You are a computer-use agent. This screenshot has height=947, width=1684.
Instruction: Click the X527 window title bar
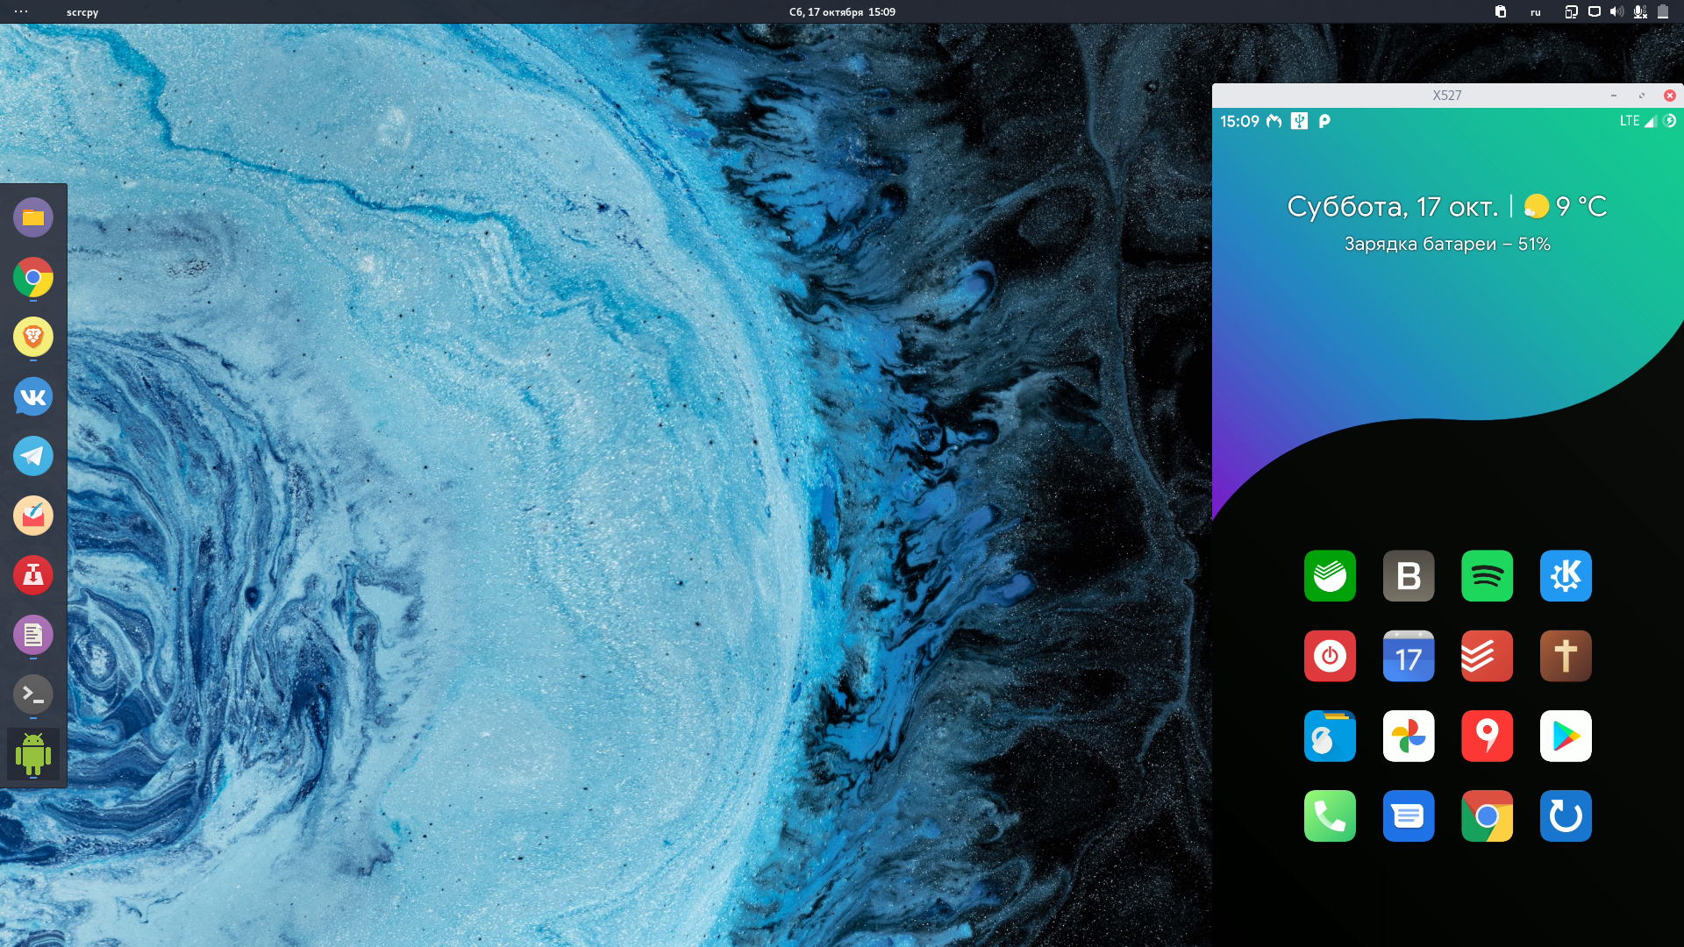(1447, 95)
